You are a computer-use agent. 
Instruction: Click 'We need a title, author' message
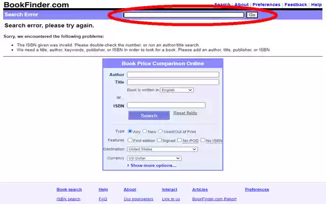tap(144, 50)
